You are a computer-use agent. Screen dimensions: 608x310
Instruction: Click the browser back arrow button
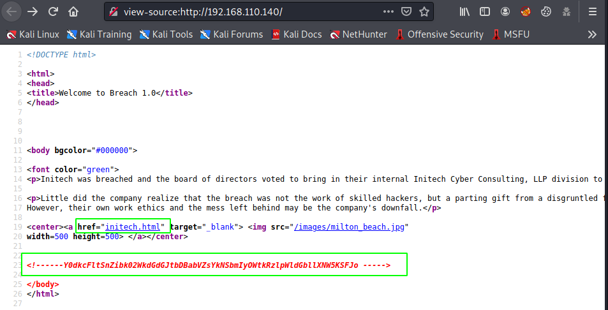(13, 11)
